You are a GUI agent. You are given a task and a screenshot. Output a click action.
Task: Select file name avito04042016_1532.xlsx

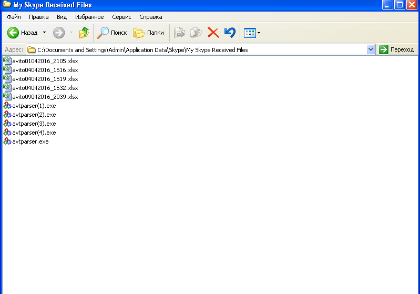point(45,88)
